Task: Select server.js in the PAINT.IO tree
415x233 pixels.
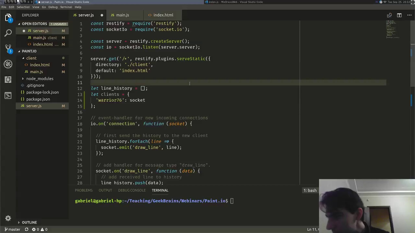Action: pyautogui.click(x=34, y=106)
